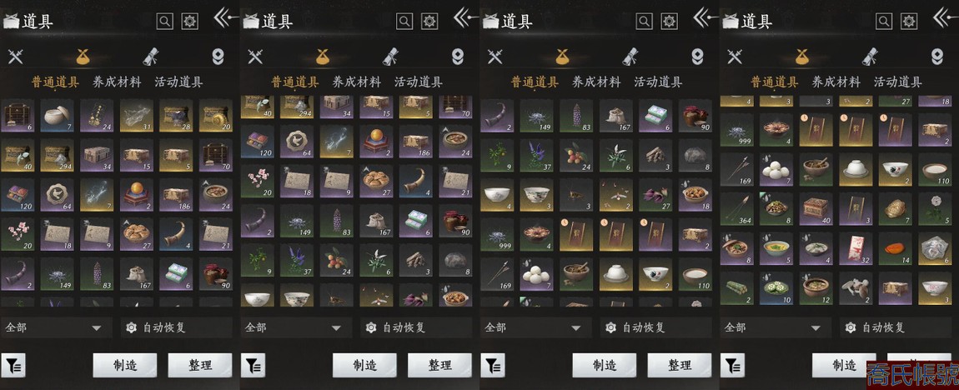Toggle 自动恢复 in the leftmost panel

(177, 327)
